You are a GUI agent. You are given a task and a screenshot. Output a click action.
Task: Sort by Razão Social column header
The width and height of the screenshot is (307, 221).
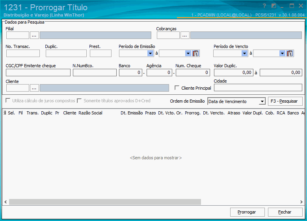(x=90, y=113)
